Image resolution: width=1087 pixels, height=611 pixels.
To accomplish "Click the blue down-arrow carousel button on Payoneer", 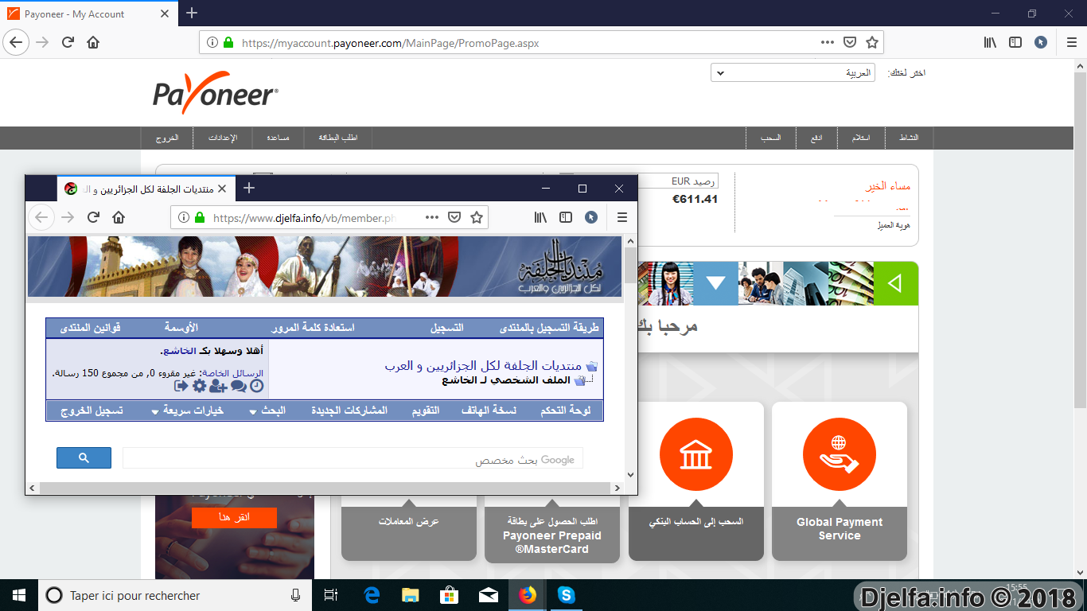I will (x=715, y=283).
